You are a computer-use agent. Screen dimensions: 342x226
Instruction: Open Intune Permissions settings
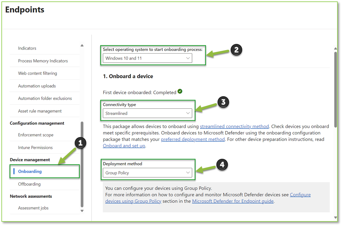[x=36, y=147]
